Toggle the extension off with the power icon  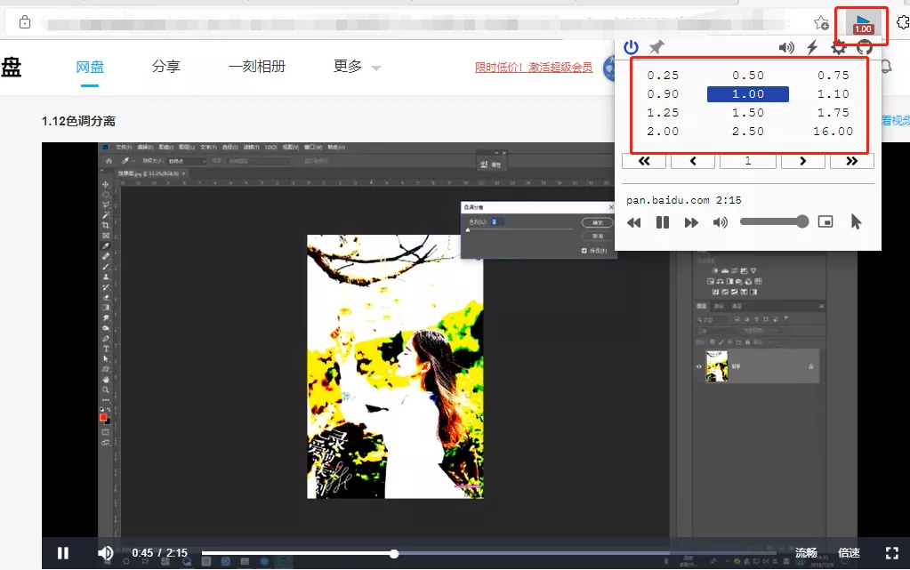[631, 47]
